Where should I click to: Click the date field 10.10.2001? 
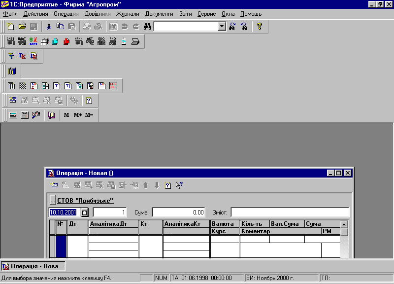(65, 213)
